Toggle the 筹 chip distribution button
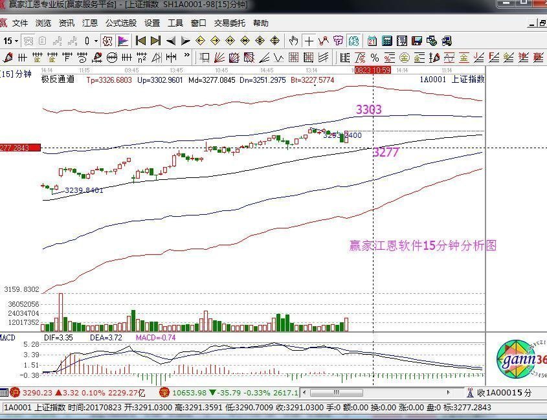The width and height of the screenshot is (547, 420). point(353,41)
